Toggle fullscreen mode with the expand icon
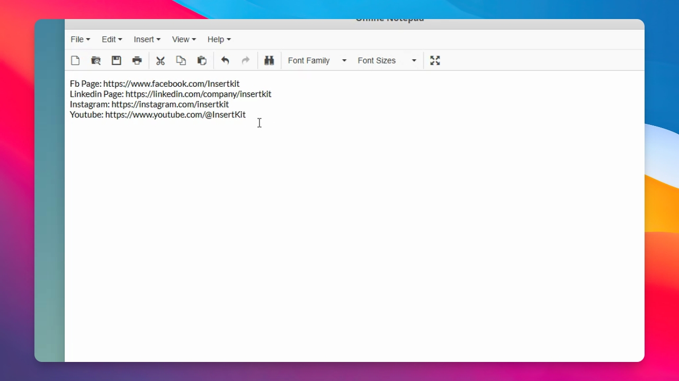 coord(435,60)
